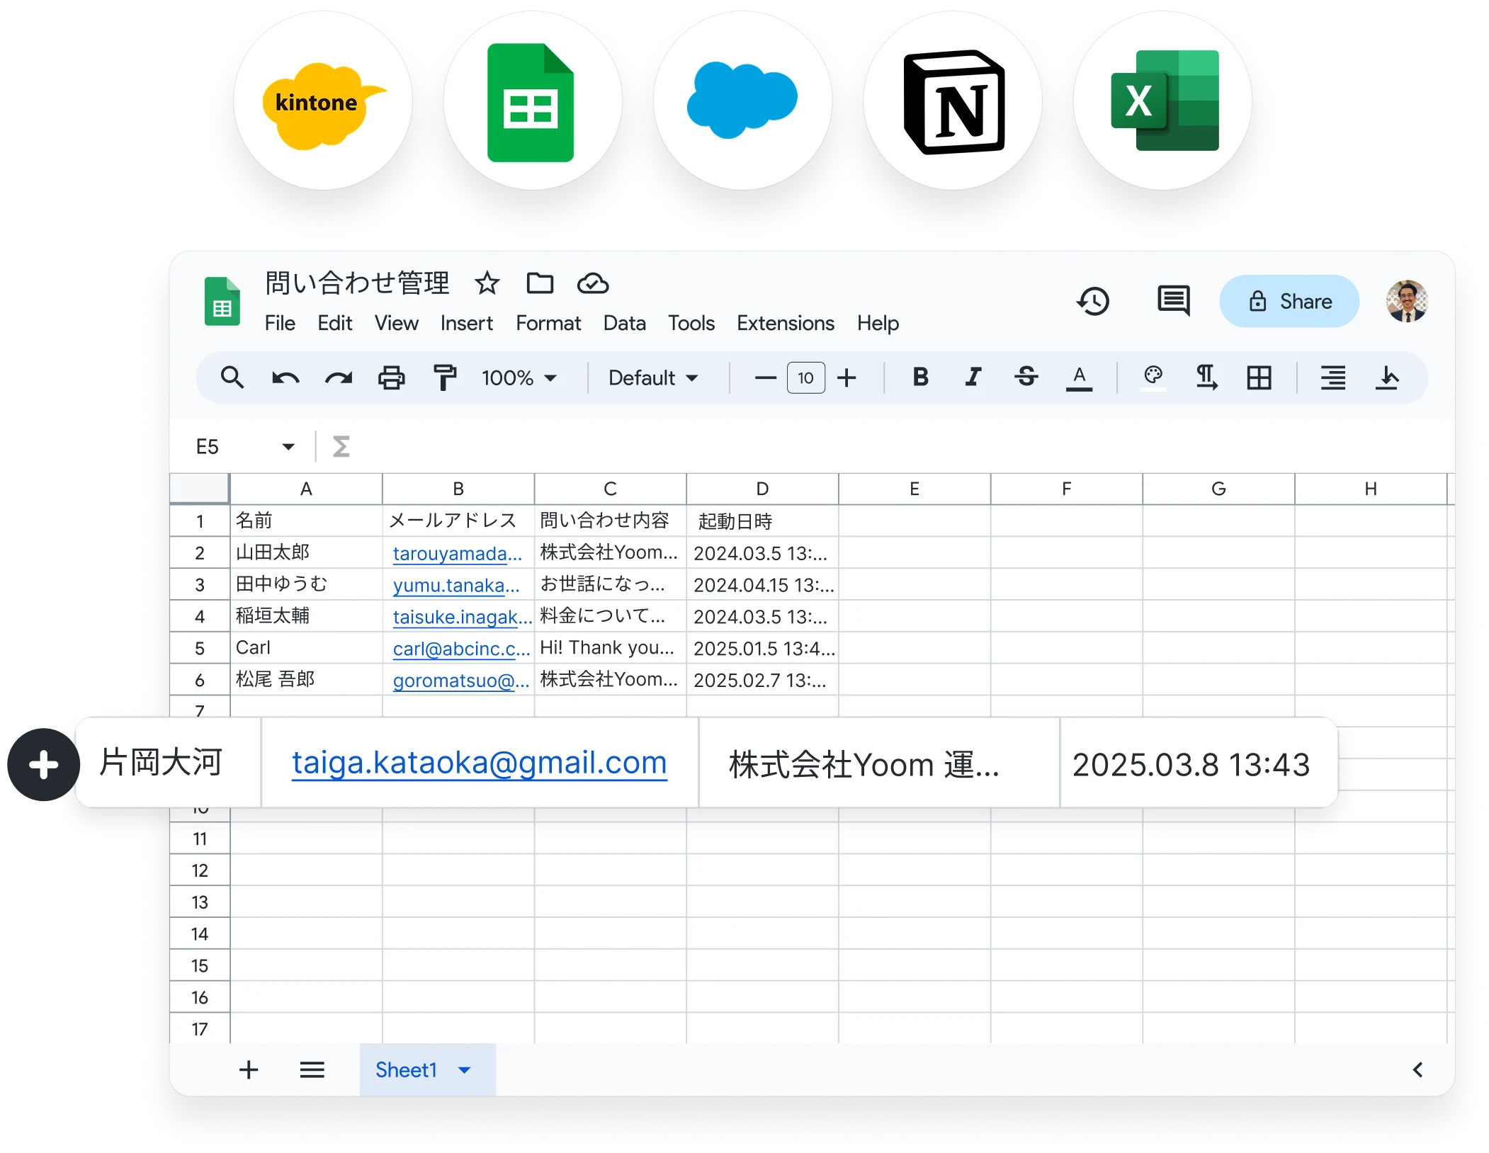The width and height of the screenshot is (1489, 1153).
Task: Click the move to folder icon
Action: 540,283
